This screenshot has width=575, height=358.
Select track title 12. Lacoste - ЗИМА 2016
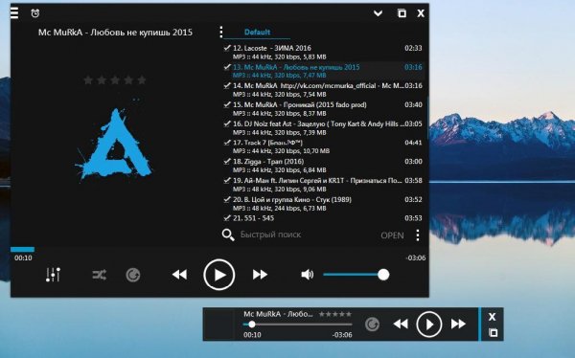pyautogui.click(x=272, y=48)
